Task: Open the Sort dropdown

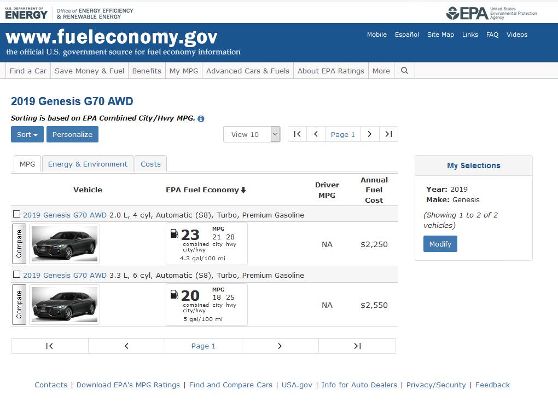Action: tap(27, 134)
